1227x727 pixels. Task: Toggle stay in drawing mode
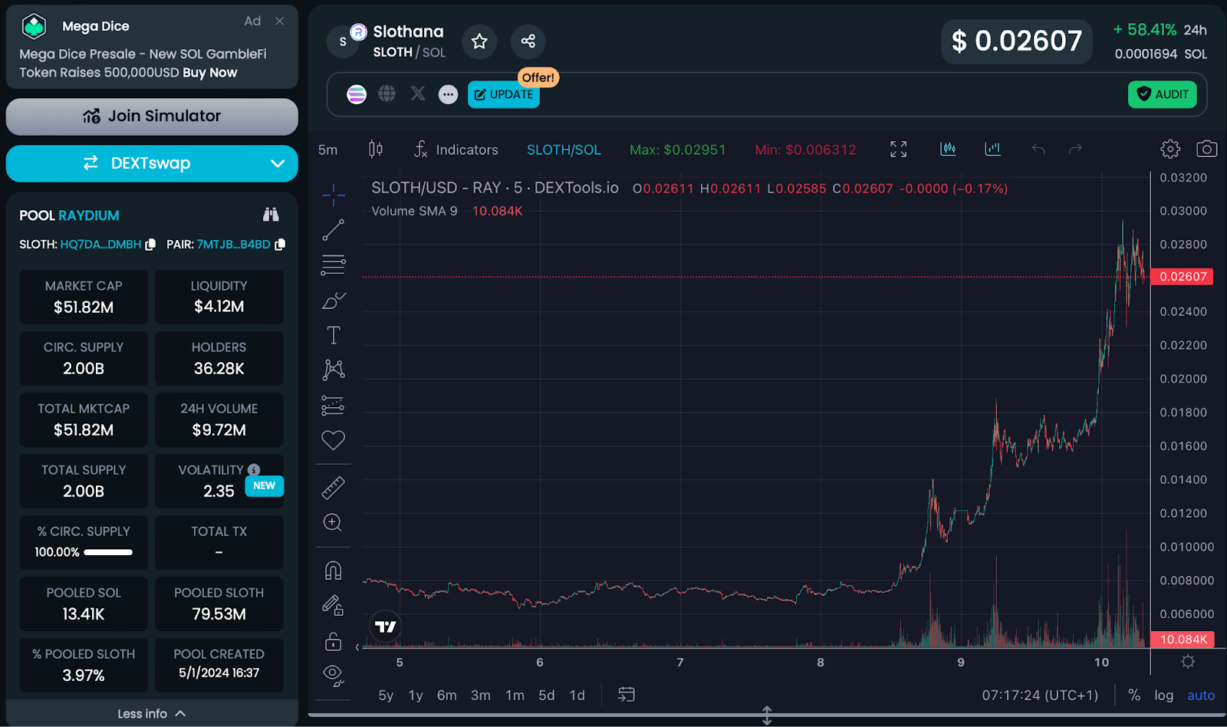pyautogui.click(x=333, y=606)
